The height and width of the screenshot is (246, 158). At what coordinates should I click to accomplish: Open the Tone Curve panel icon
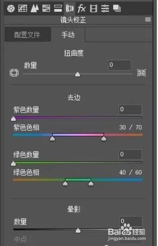tap(23, 8)
